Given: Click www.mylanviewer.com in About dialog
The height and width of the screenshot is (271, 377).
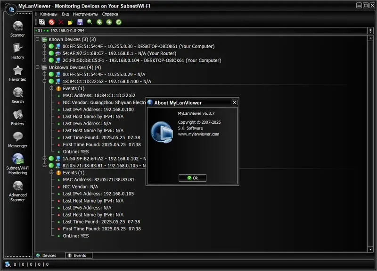Looking at the screenshot, I should pos(198,134).
